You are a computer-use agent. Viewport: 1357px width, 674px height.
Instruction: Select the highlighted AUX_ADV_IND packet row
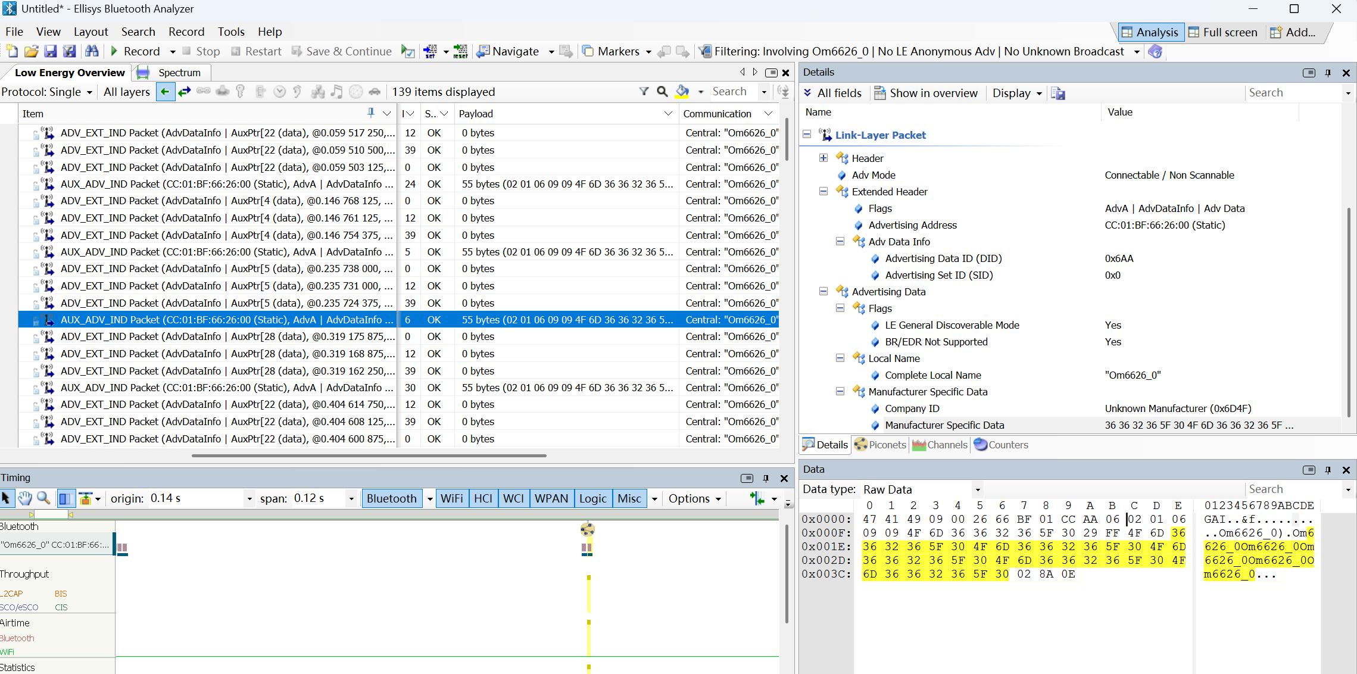coord(398,320)
